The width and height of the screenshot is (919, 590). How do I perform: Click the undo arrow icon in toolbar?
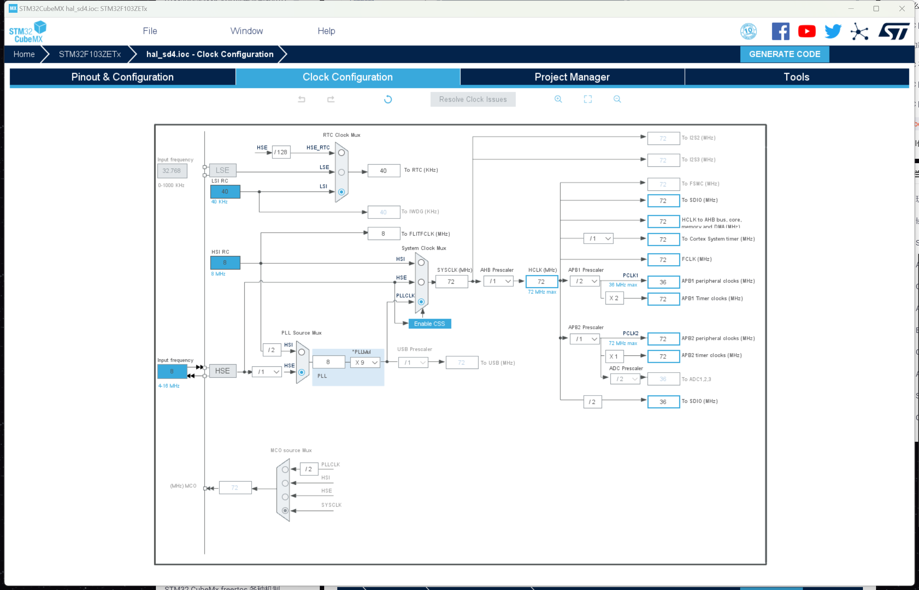(x=302, y=99)
